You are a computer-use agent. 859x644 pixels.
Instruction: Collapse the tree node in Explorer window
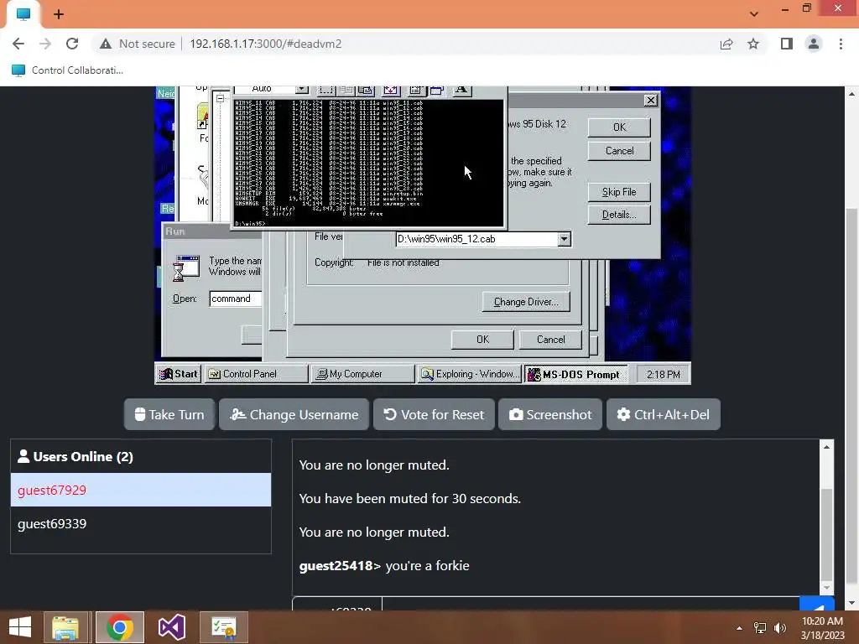[221, 99]
